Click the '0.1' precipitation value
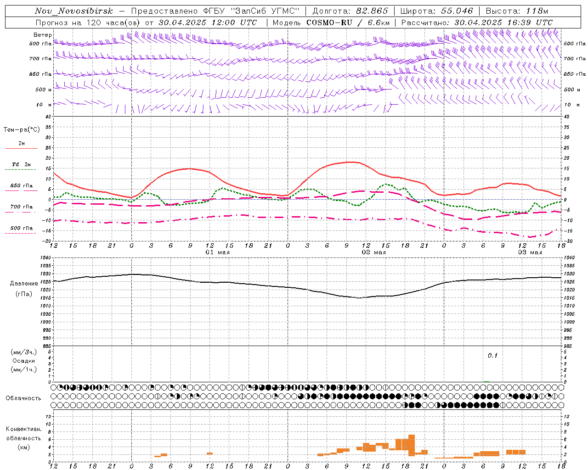The width and height of the screenshot is (588, 470). [492, 356]
